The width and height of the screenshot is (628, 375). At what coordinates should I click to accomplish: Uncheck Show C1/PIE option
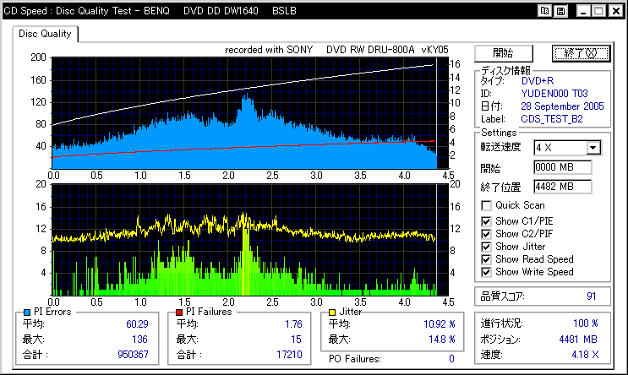(x=486, y=221)
